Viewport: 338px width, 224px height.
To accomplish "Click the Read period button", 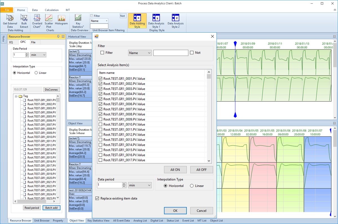I will (32, 208).
